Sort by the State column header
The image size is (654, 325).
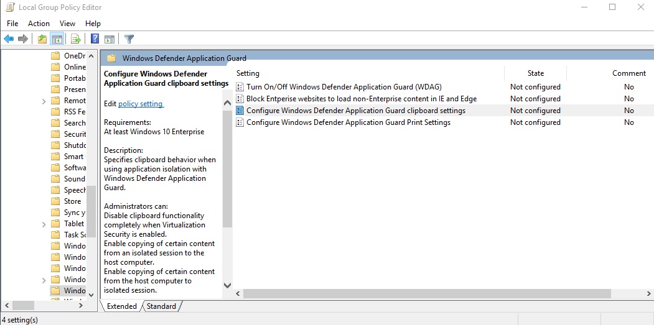tap(536, 73)
